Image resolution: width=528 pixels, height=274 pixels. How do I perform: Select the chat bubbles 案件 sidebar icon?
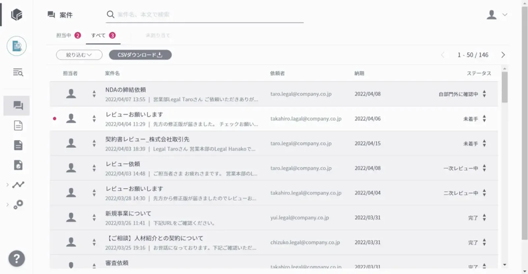pyautogui.click(x=18, y=106)
